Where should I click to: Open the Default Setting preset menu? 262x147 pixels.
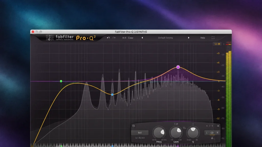pos(166,38)
